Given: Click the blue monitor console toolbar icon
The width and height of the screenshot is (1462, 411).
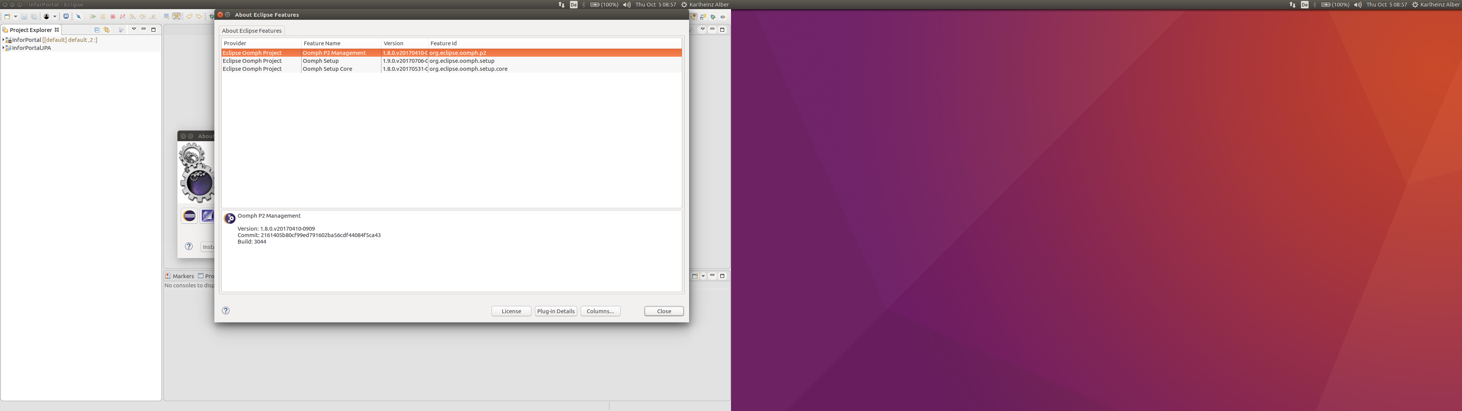Looking at the screenshot, I should point(66,16).
